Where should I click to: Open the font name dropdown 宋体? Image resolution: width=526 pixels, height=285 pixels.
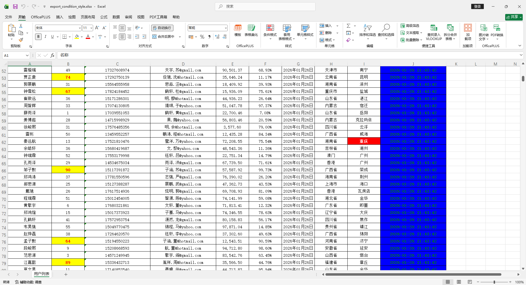pos(79,28)
